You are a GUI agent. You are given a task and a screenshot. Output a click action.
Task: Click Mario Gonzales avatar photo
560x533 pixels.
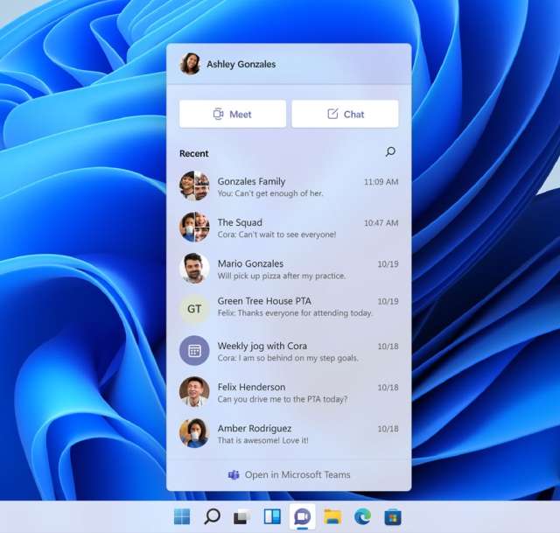[x=194, y=268]
